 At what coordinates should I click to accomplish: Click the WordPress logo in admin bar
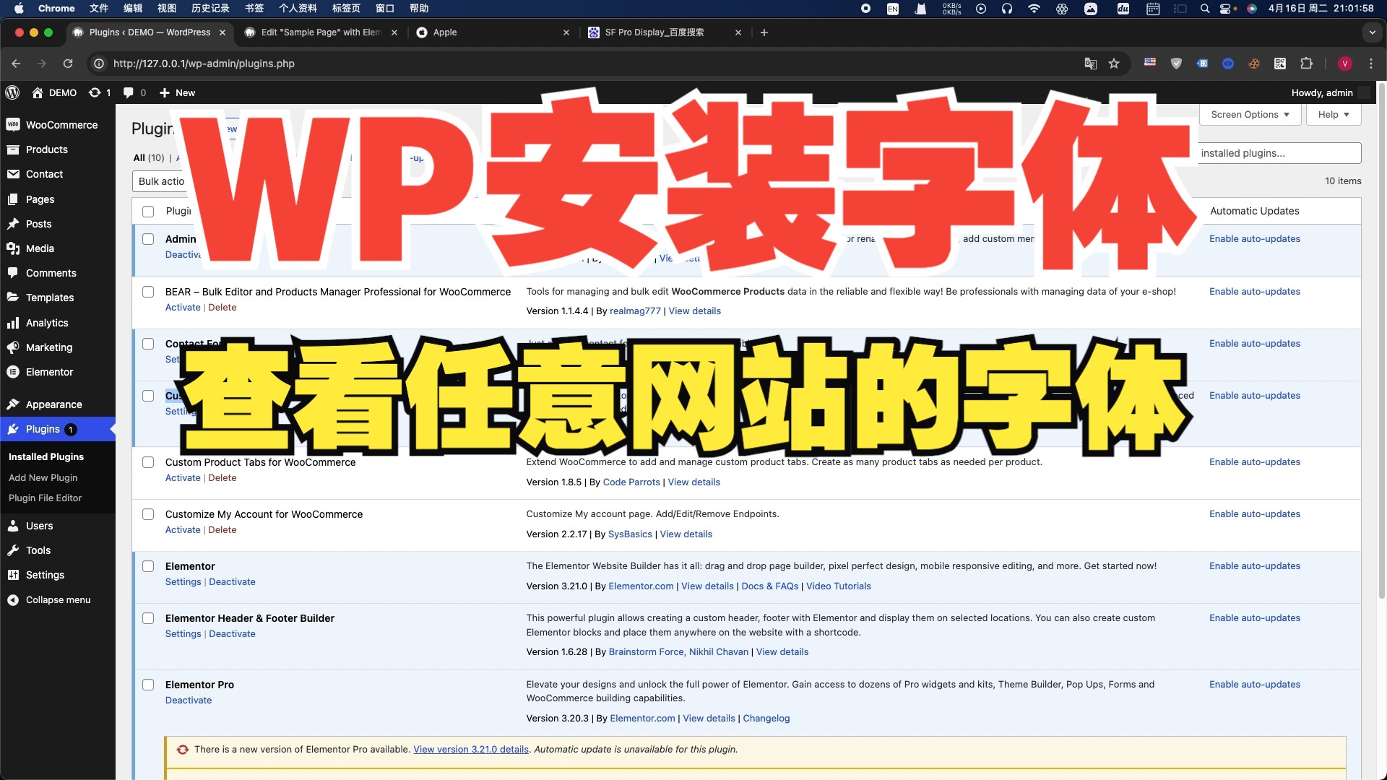(12, 92)
